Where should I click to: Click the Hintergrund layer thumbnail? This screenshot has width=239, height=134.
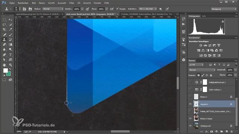196,126
